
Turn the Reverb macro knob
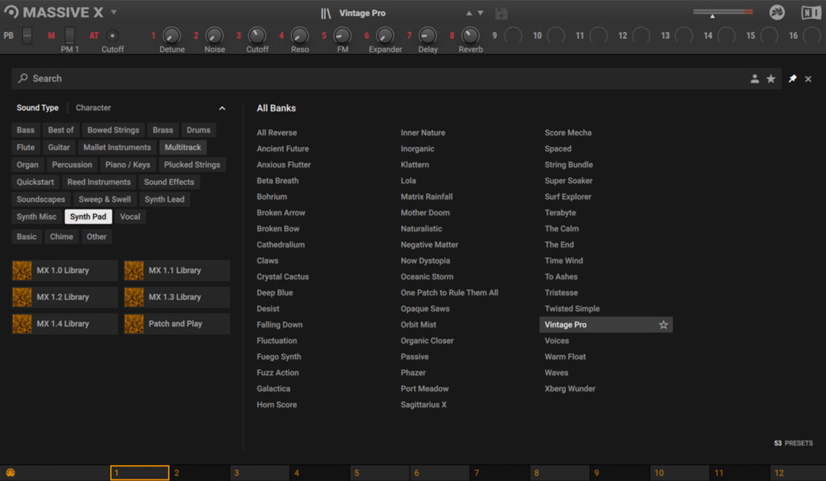(470, 35)
